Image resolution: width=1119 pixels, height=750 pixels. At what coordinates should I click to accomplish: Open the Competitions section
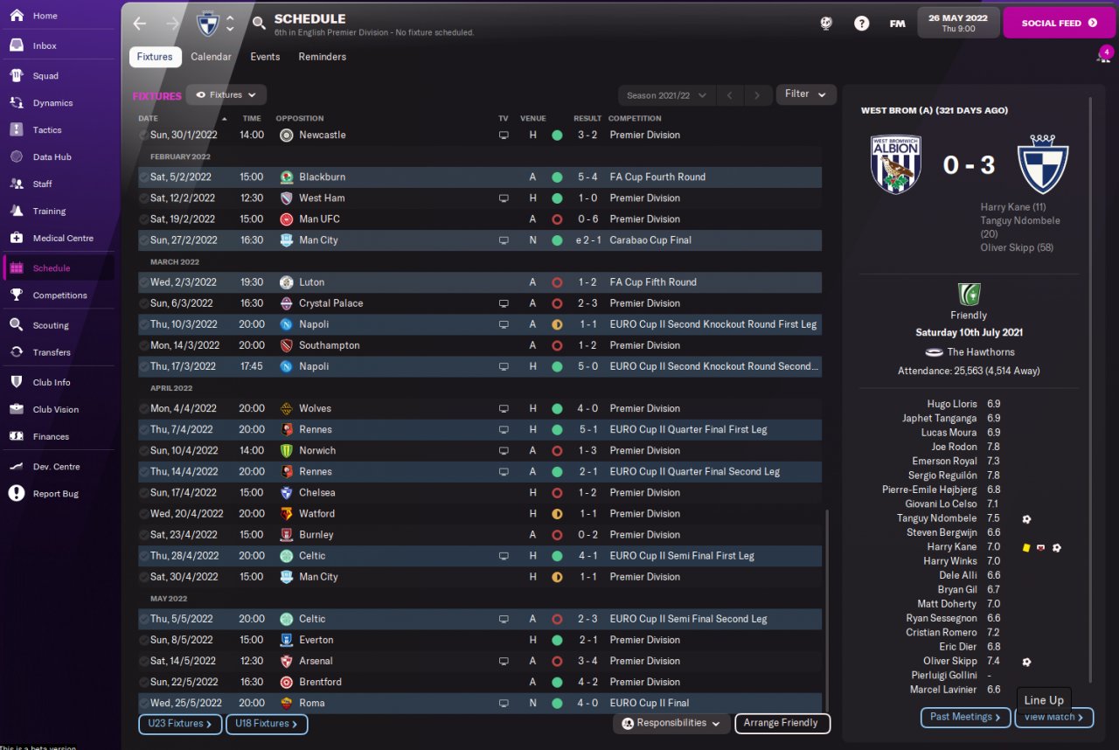point(58,295)
